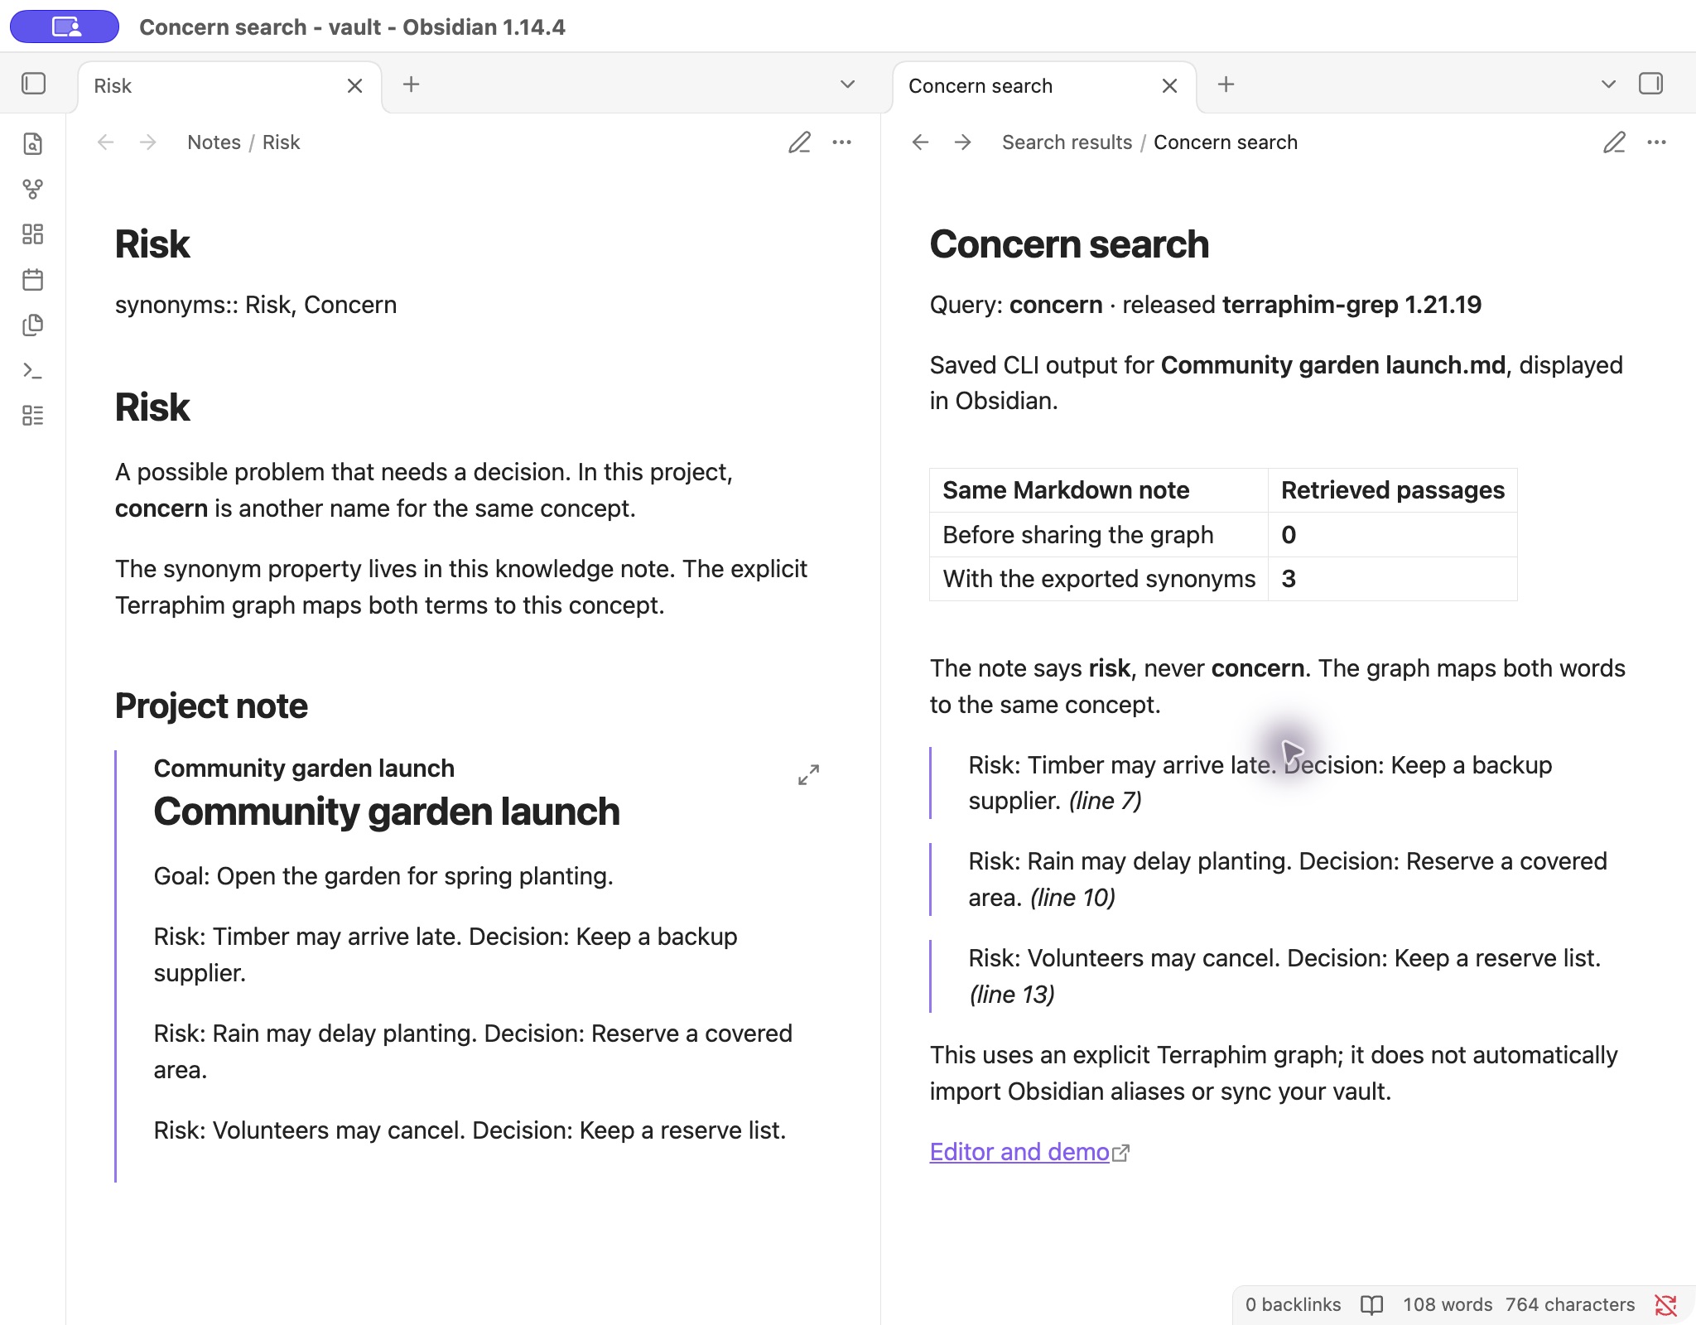1696x1325 pixels.
Task: Toggle the left sidebar panel
Action: tap(33, 84)
